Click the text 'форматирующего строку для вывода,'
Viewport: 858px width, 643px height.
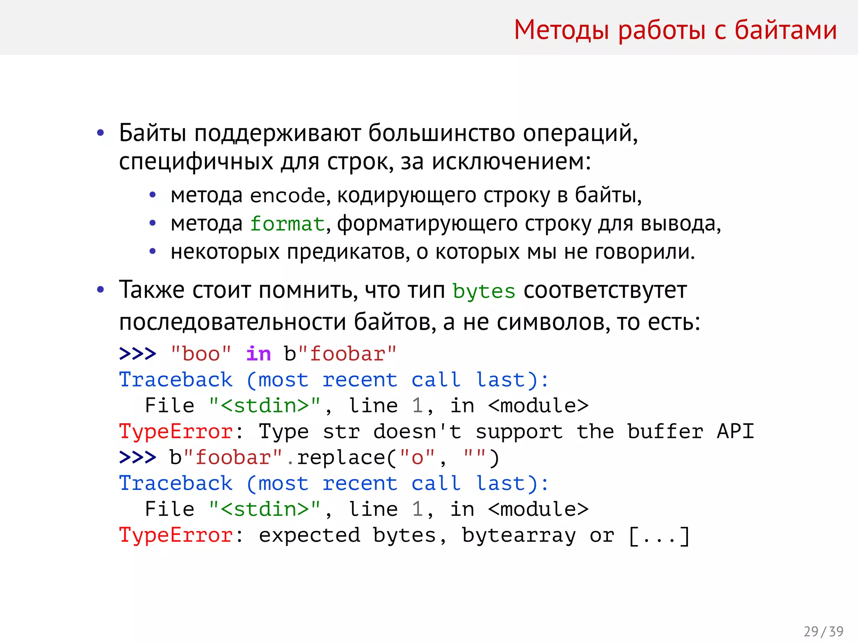click(x=529, y=224)
